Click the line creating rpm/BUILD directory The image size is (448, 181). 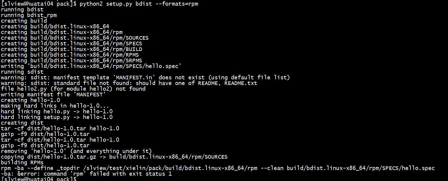(71, 49)
